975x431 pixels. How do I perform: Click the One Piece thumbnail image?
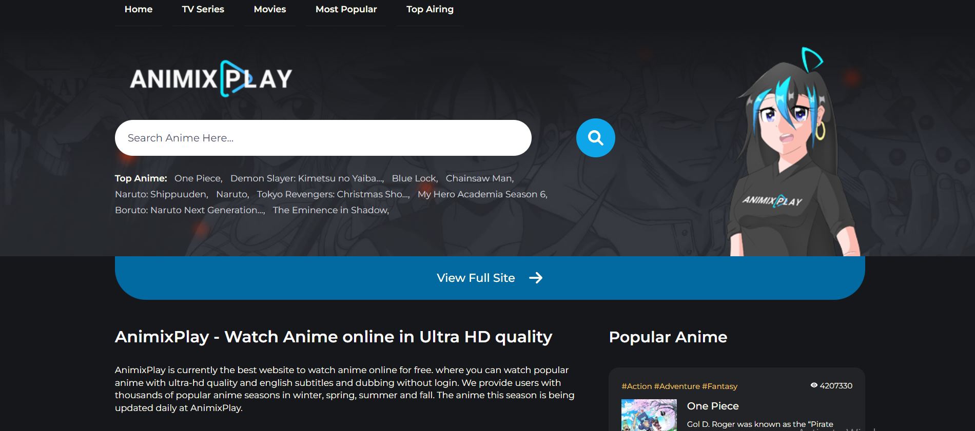point(649,415)
